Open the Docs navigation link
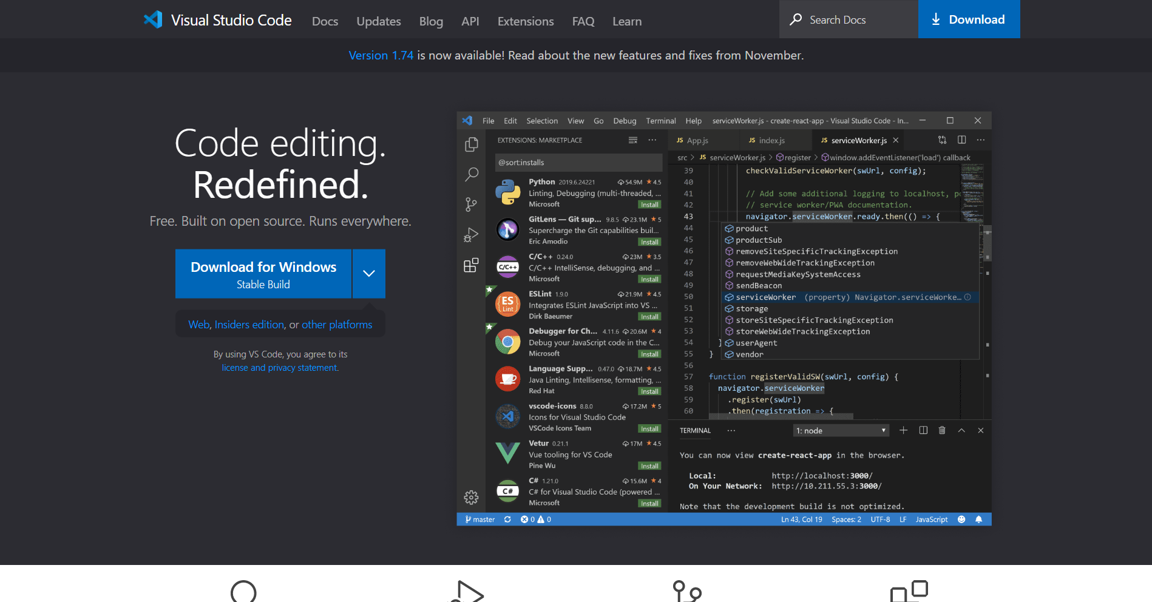The image size is (1152, 602). [325, 21]
